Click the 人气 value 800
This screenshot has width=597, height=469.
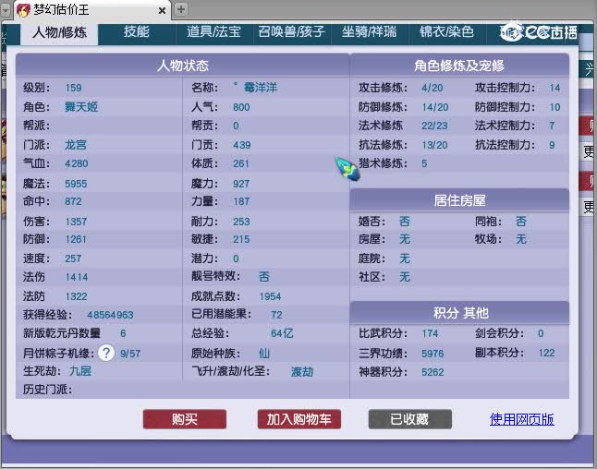click(241, 107)
